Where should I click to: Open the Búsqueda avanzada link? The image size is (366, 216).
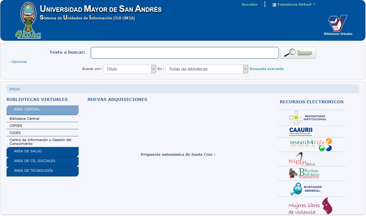[266, 69]
